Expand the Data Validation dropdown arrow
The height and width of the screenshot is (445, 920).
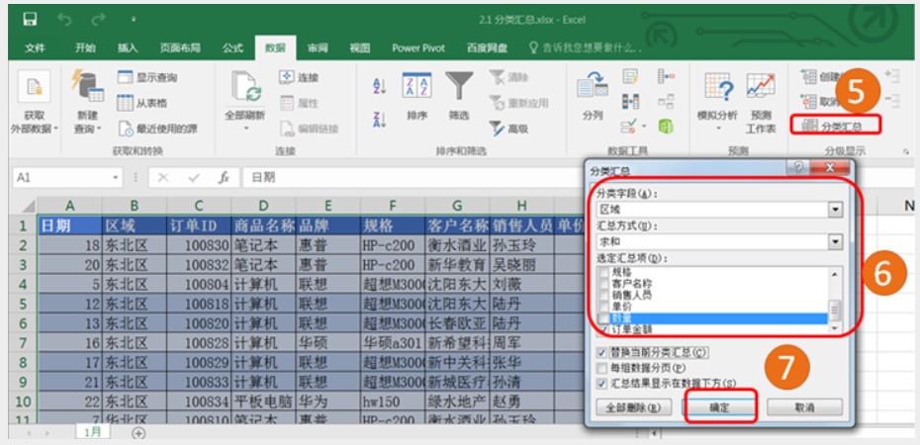coord(644,127)
